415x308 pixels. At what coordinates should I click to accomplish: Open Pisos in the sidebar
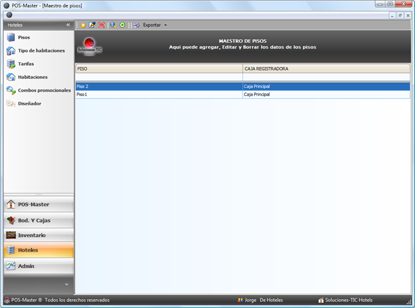[39, 37]
